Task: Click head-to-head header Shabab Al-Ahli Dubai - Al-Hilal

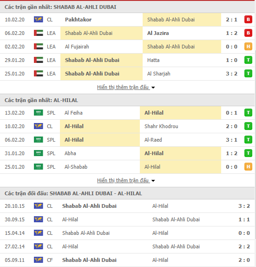Action: (x=73, y=193)
